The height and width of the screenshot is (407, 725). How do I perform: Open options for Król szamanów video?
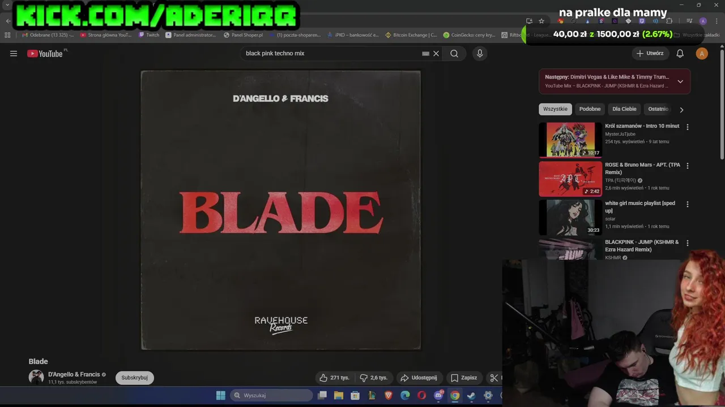[688, 127]
